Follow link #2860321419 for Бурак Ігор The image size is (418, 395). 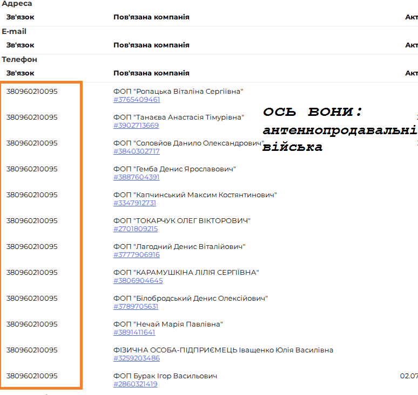(x=135, y=384)
